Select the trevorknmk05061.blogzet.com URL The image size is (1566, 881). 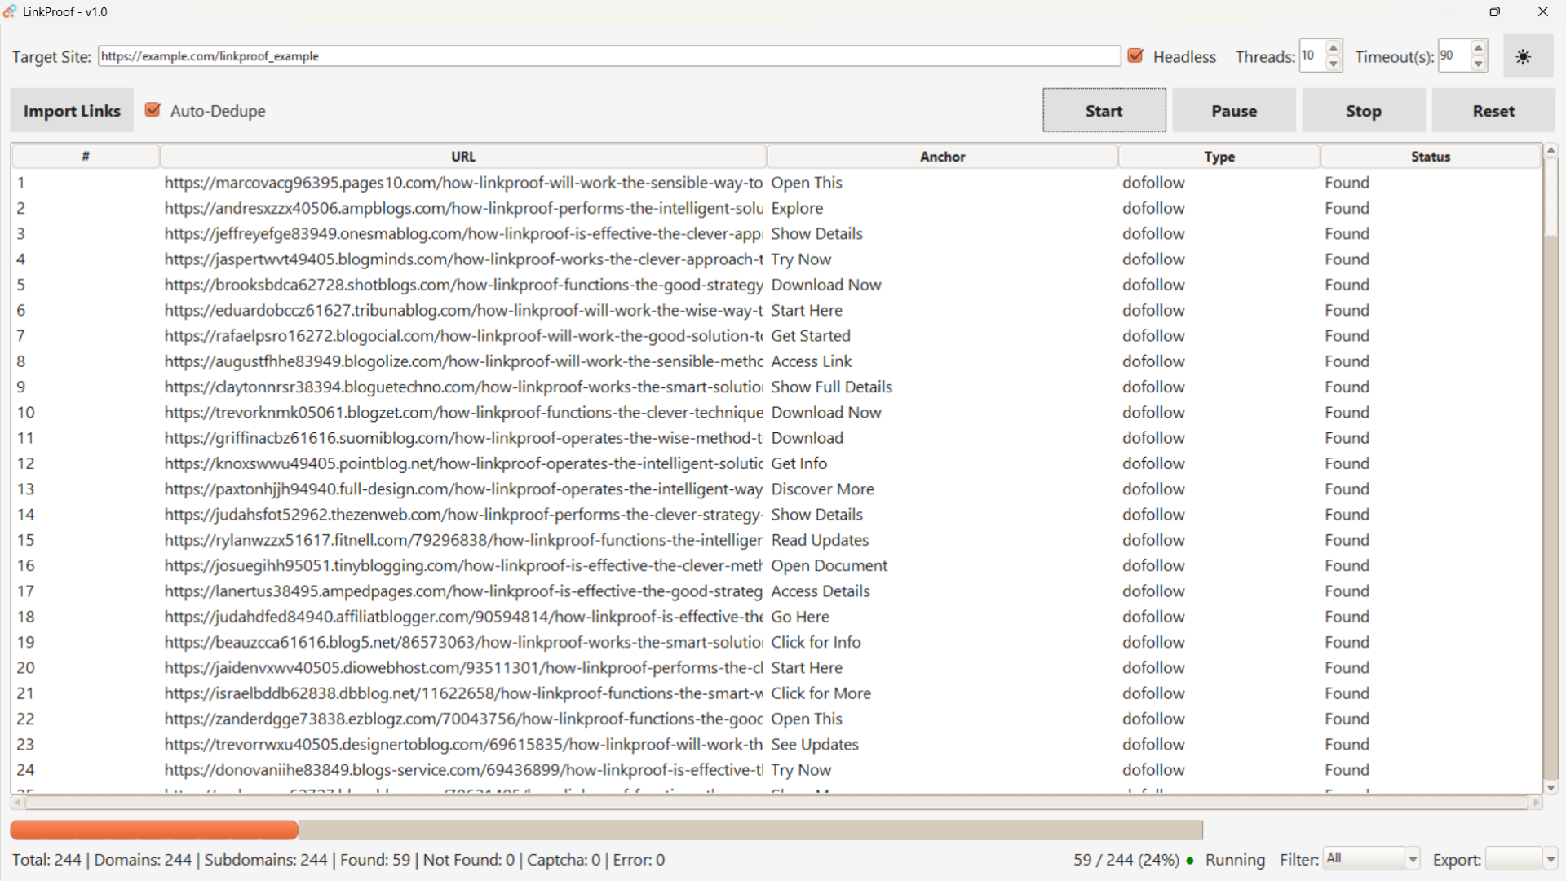[x=463, y=413]
